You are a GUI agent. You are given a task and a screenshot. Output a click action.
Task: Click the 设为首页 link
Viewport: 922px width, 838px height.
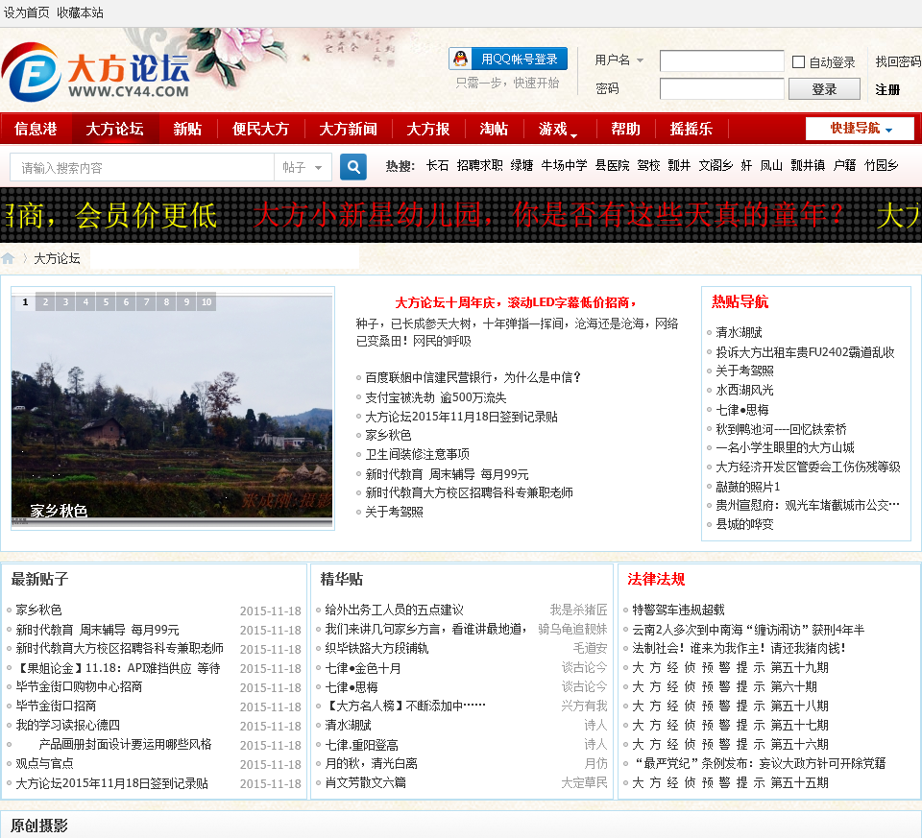point(27,12)
